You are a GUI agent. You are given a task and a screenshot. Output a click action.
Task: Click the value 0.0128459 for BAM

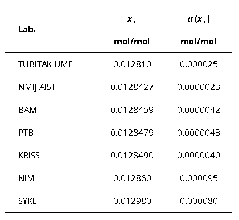(132, 110)
